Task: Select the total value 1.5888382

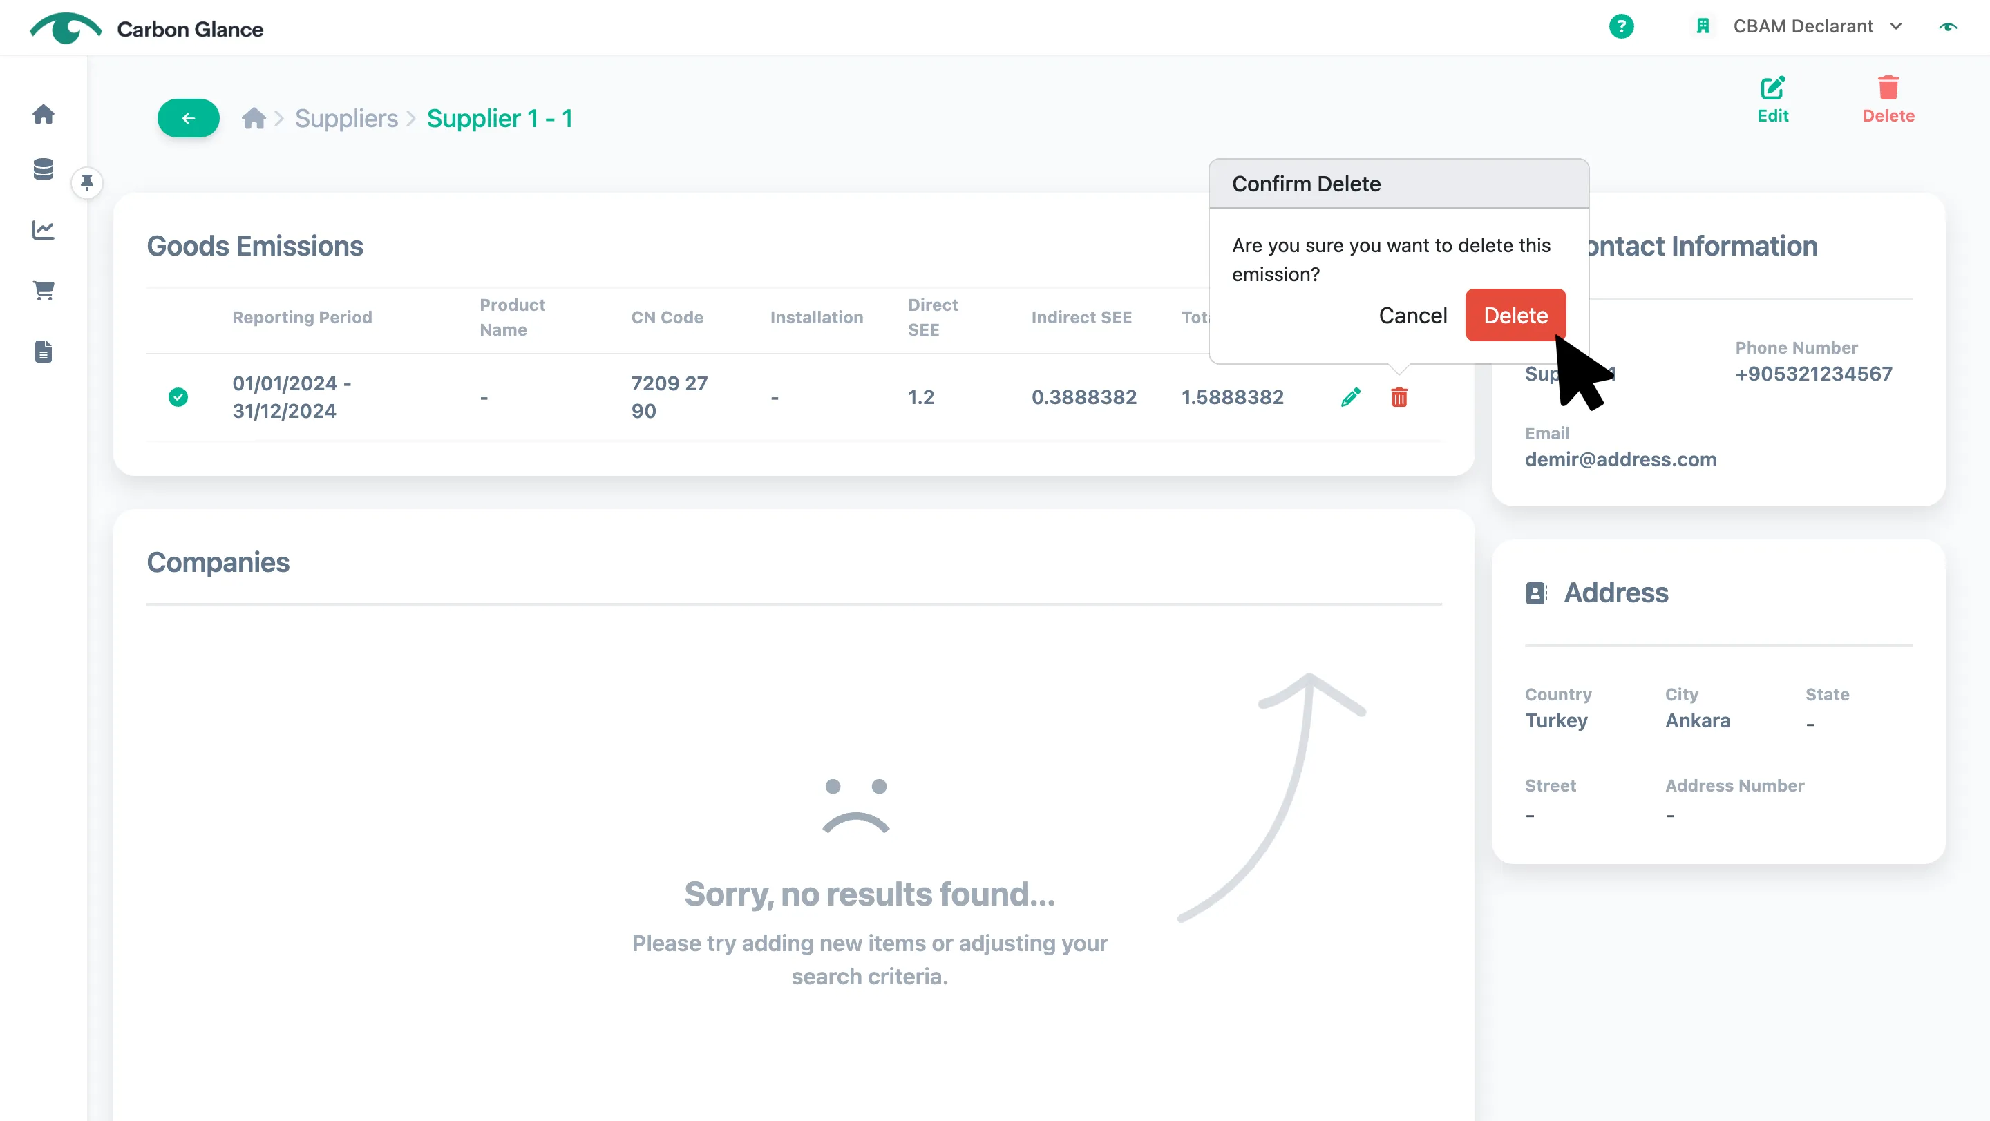Action: [x=1232, y=398]
